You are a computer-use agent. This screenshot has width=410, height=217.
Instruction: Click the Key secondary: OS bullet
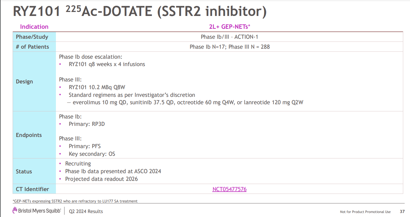[92, 154]
